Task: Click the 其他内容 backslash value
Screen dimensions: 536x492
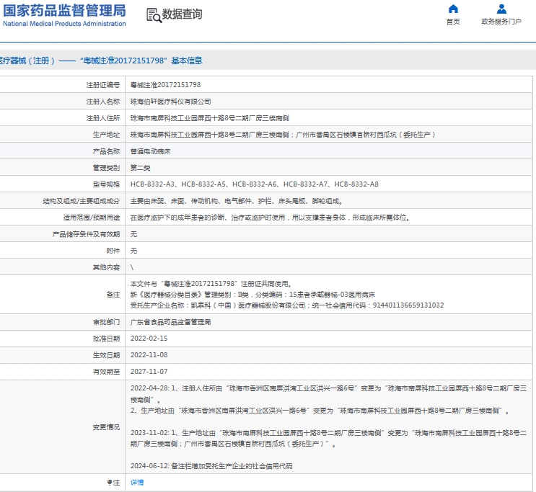Action: [132, 267]
